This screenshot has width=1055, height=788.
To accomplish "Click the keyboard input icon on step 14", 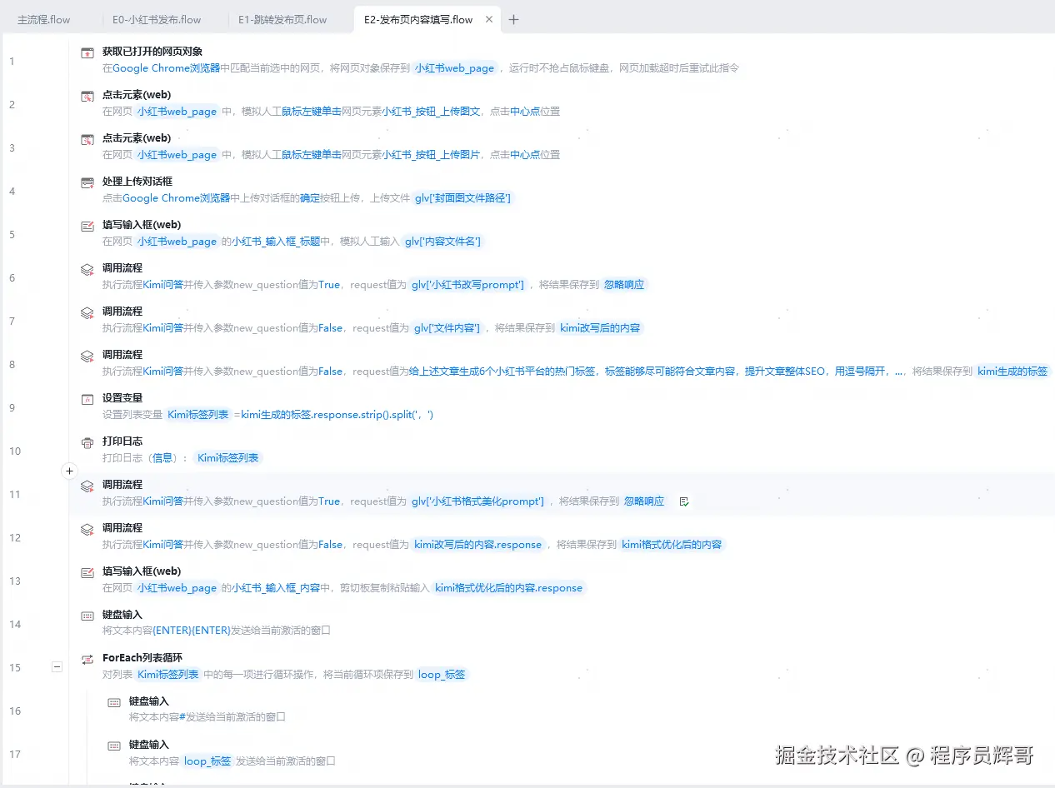I will coord(87,615).
